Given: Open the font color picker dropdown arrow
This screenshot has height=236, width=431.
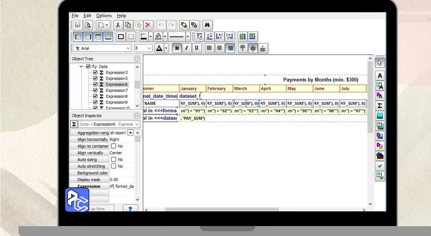Looking at the screenshot, I should click(166, 48).
